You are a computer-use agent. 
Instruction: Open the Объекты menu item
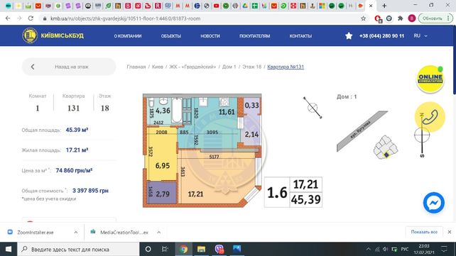pos(171,36)
